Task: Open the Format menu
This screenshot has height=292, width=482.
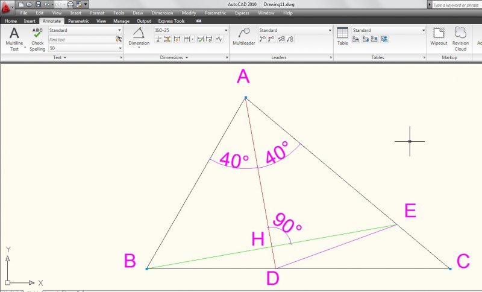Action: [97, 13]
